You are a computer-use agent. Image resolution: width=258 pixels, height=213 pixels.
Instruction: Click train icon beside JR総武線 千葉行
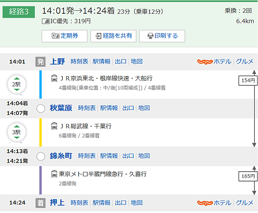(54, 126)
